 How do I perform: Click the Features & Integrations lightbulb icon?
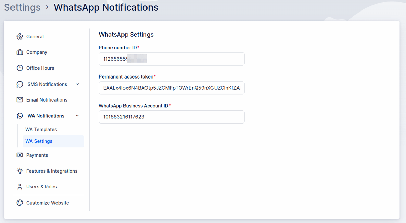[x=20, y=171]
